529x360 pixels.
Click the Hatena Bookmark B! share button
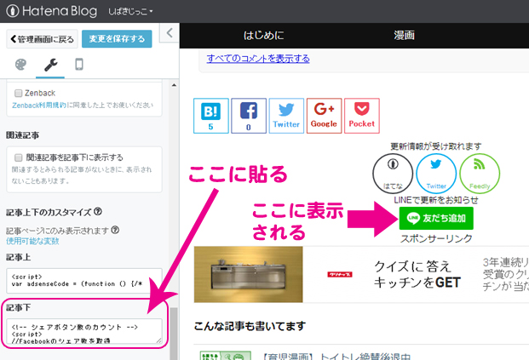211,116
